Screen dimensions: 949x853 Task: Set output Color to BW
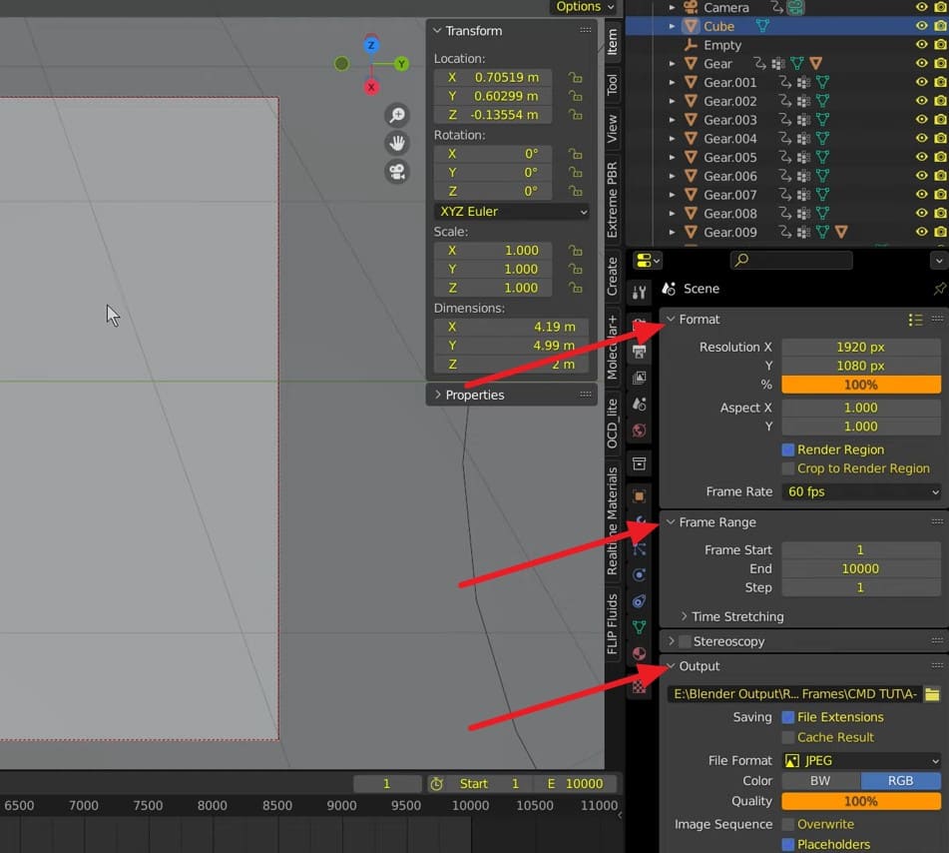(818, 780)
